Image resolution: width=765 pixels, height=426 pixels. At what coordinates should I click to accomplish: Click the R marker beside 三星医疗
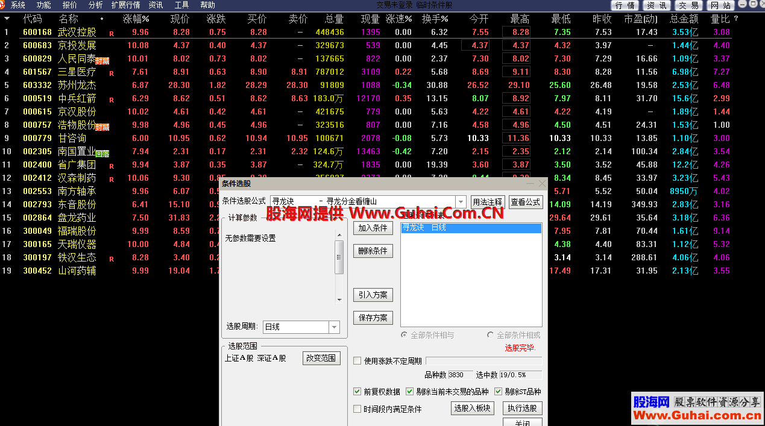click(112, 74)
